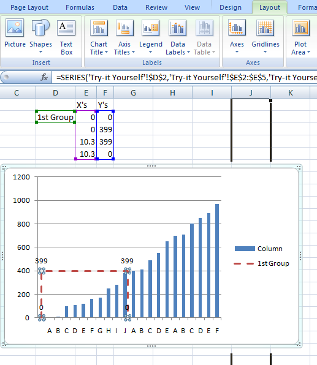Open the Data Labels options

(x=178, y=38)
